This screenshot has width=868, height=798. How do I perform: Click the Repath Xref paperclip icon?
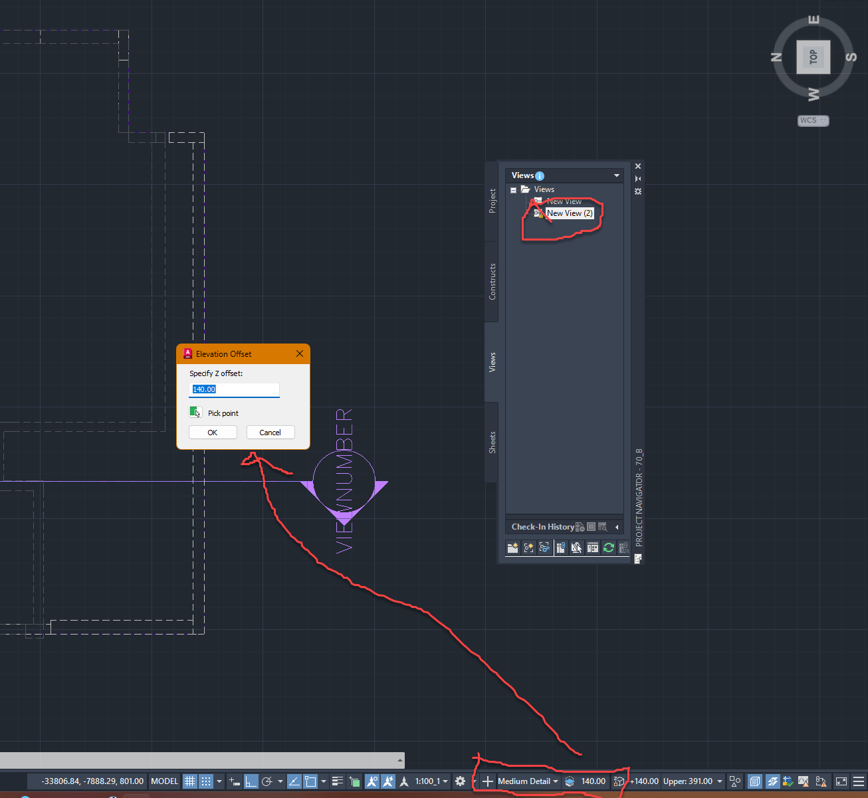coord(561,548)
